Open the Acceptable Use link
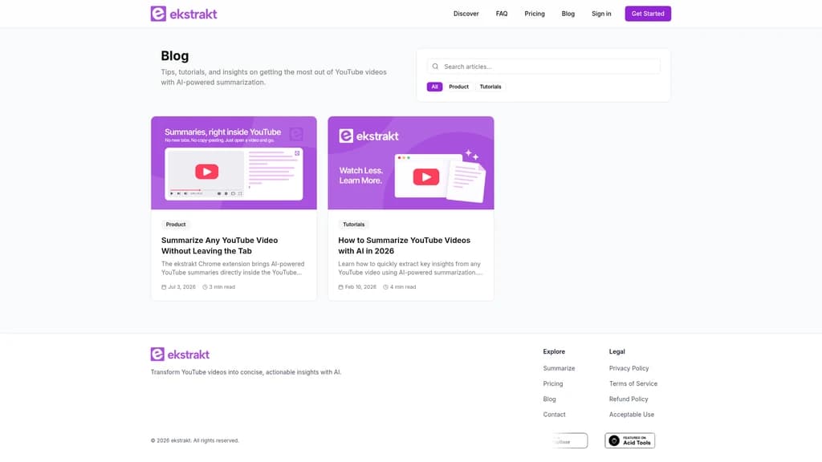The height and width of the screenshot is (462, 822). 632,415
